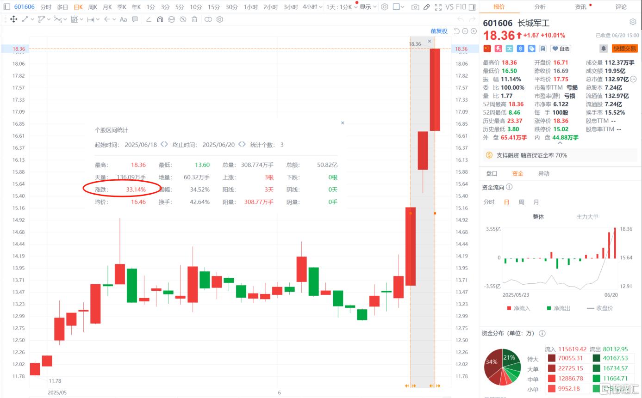
Task: Select the wave pattern drawing tool
Action: pos(58,19)
